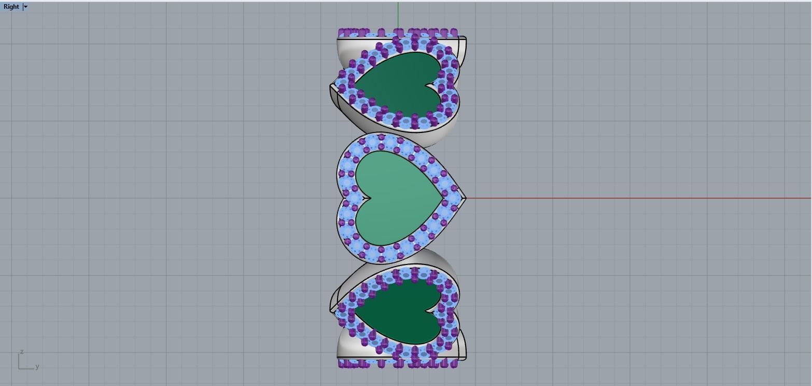This screenshot has width=812, height=386.
Task: Select the light green center heart gem
Action: coord(399,198)
